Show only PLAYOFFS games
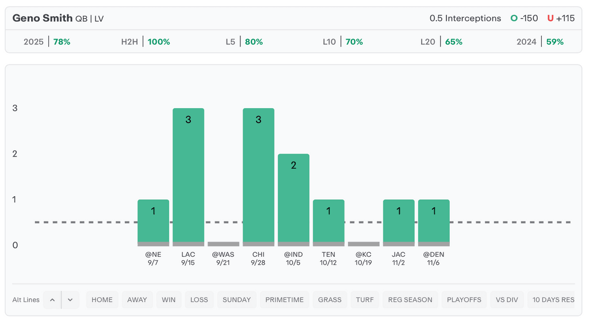Screen dimensions: 589x324 pyautogui.click(x=464, y=300)
